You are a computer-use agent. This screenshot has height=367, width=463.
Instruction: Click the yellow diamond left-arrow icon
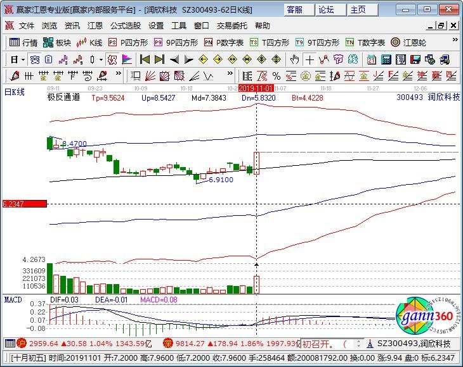pyautogui.click(x=203, y=59)
